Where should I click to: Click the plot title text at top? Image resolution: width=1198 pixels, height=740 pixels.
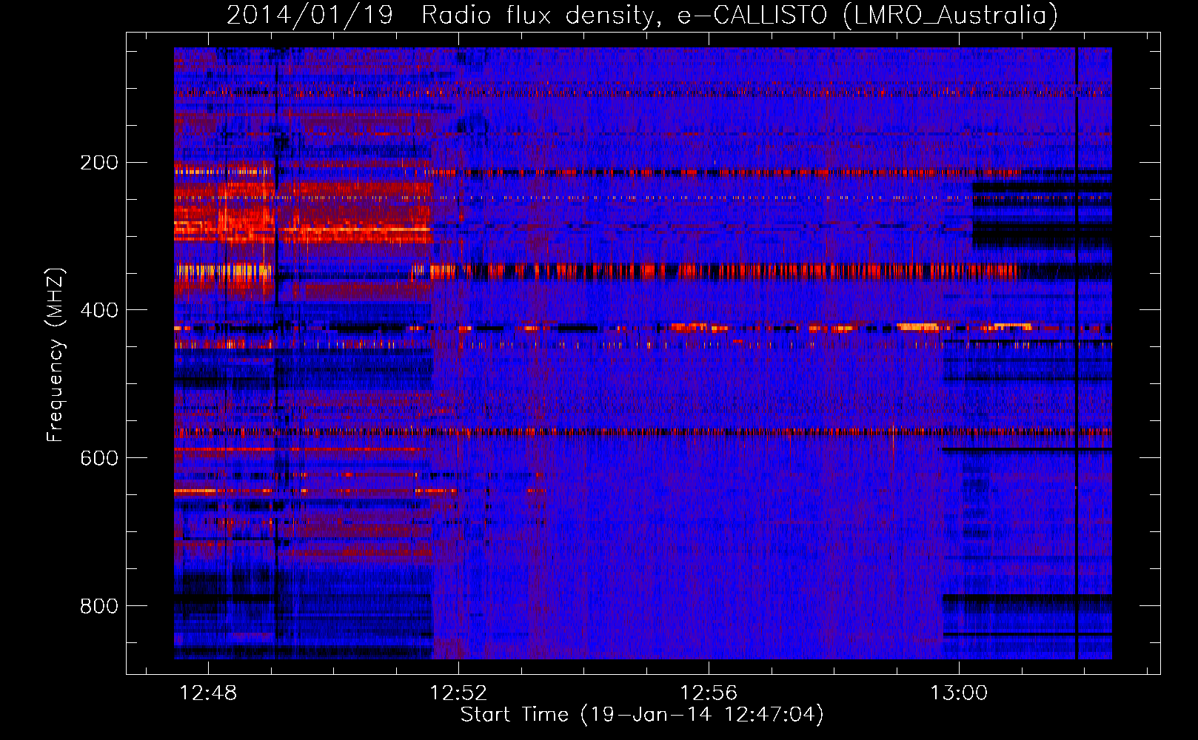[642, 15]
